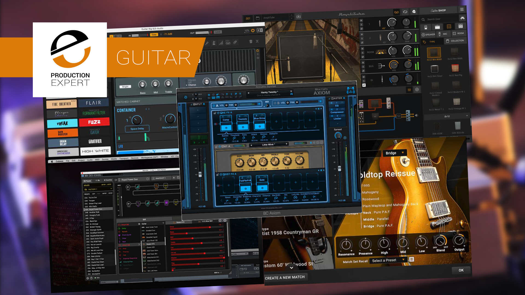Expand chevron above Create a New Match
The width and height of the screenshot is (525, 295).
tap(291, 268)
